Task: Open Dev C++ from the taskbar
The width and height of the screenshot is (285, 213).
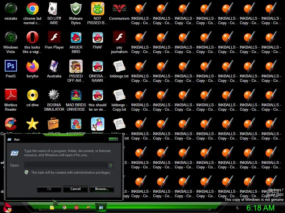Action: 77,207
